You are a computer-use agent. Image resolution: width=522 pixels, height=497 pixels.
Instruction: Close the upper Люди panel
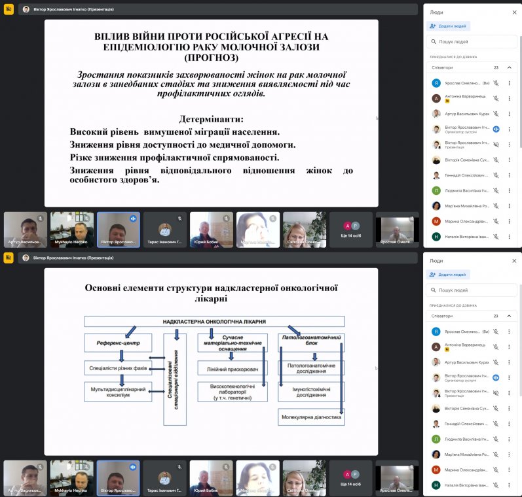[514, 12]
